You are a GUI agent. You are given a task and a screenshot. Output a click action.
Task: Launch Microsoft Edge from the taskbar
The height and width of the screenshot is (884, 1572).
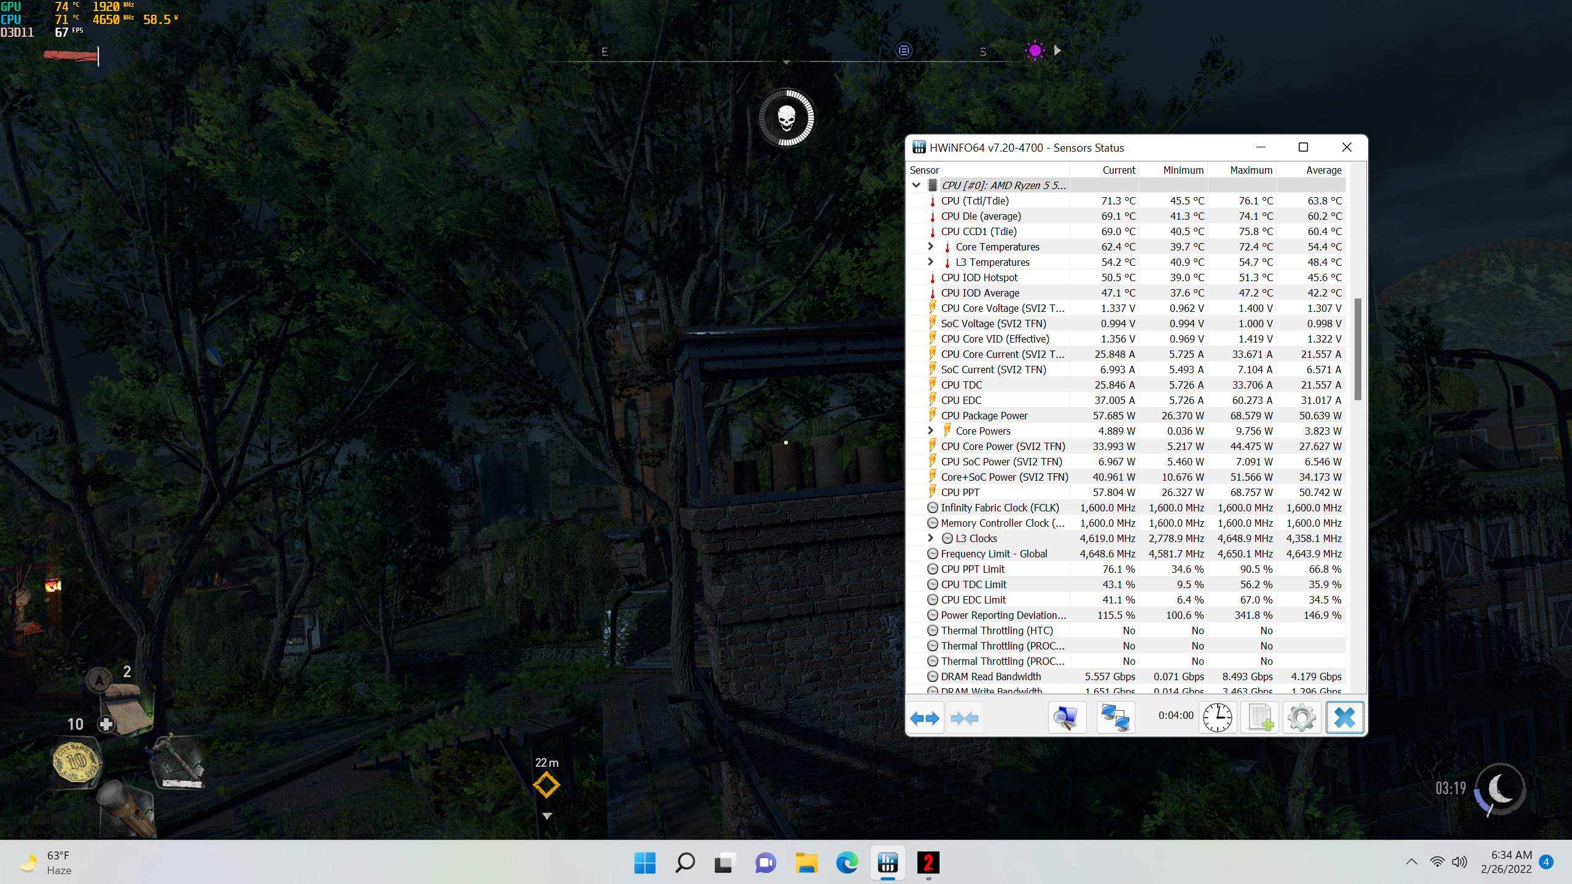click(x=847, y=863)
